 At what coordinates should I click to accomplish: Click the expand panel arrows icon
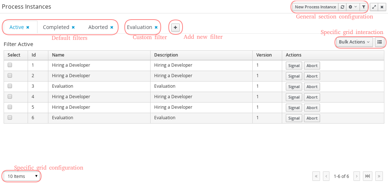pyautogui.click(x=374, y=7)
